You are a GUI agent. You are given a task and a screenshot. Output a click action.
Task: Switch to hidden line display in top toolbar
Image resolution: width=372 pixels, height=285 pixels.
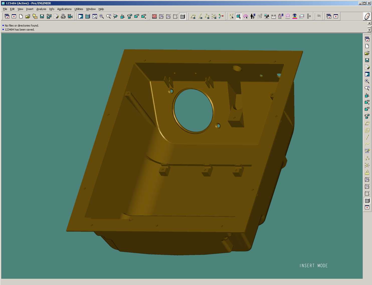pyautogui.click(x=168, y=17)
